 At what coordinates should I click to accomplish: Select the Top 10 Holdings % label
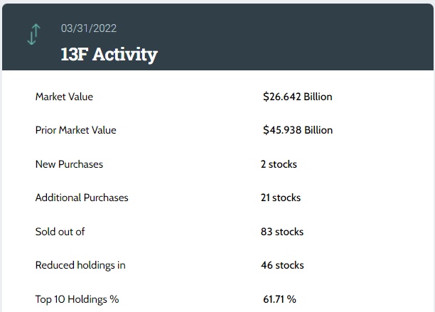(x=77, y=299)
